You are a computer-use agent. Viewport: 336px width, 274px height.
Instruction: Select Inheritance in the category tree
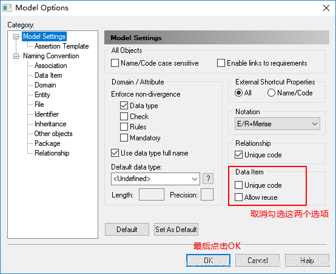tap(50, 124)
